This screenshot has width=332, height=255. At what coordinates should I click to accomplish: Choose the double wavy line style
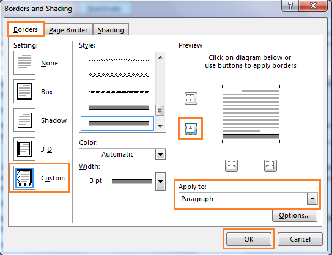pyautogui.click(x=119, y=75)
